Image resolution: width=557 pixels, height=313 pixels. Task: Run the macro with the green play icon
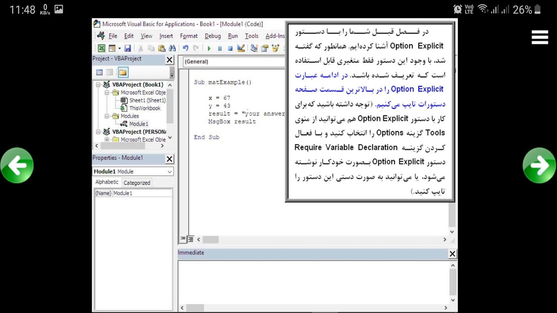(209, 49)
